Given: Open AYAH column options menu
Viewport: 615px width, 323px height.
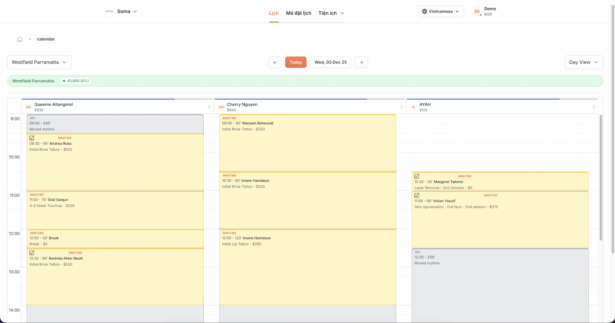Looking at the screenshot, I should pos(594,107).
